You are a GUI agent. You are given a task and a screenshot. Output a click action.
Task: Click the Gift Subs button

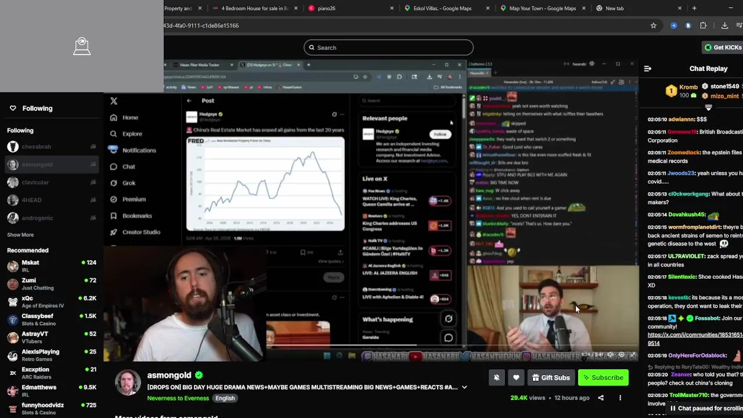pyautogui.click(x=551, y=378)
